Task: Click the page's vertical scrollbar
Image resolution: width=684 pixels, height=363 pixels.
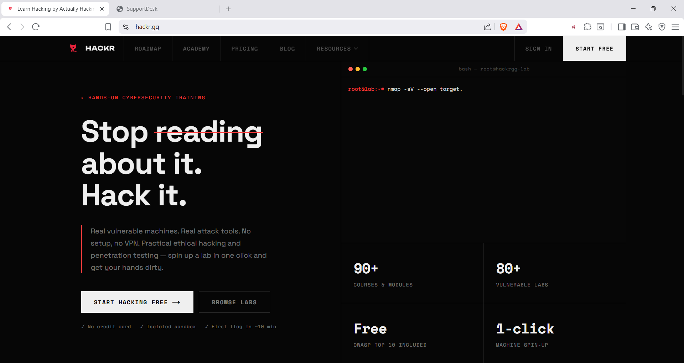Action: 682,66
